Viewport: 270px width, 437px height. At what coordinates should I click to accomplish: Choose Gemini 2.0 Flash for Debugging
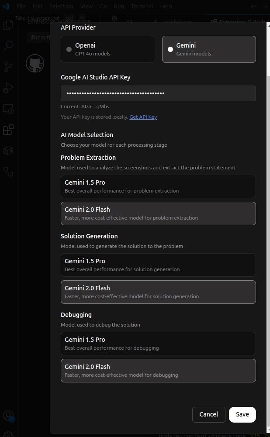(x=158, y=371)
